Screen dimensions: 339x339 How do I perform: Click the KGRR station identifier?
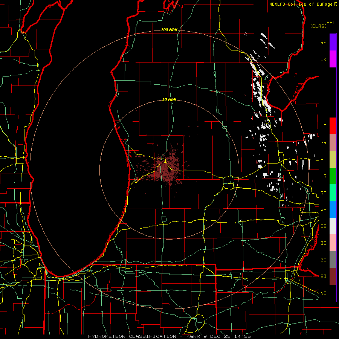pyautogui.click(x=193, y=336)
